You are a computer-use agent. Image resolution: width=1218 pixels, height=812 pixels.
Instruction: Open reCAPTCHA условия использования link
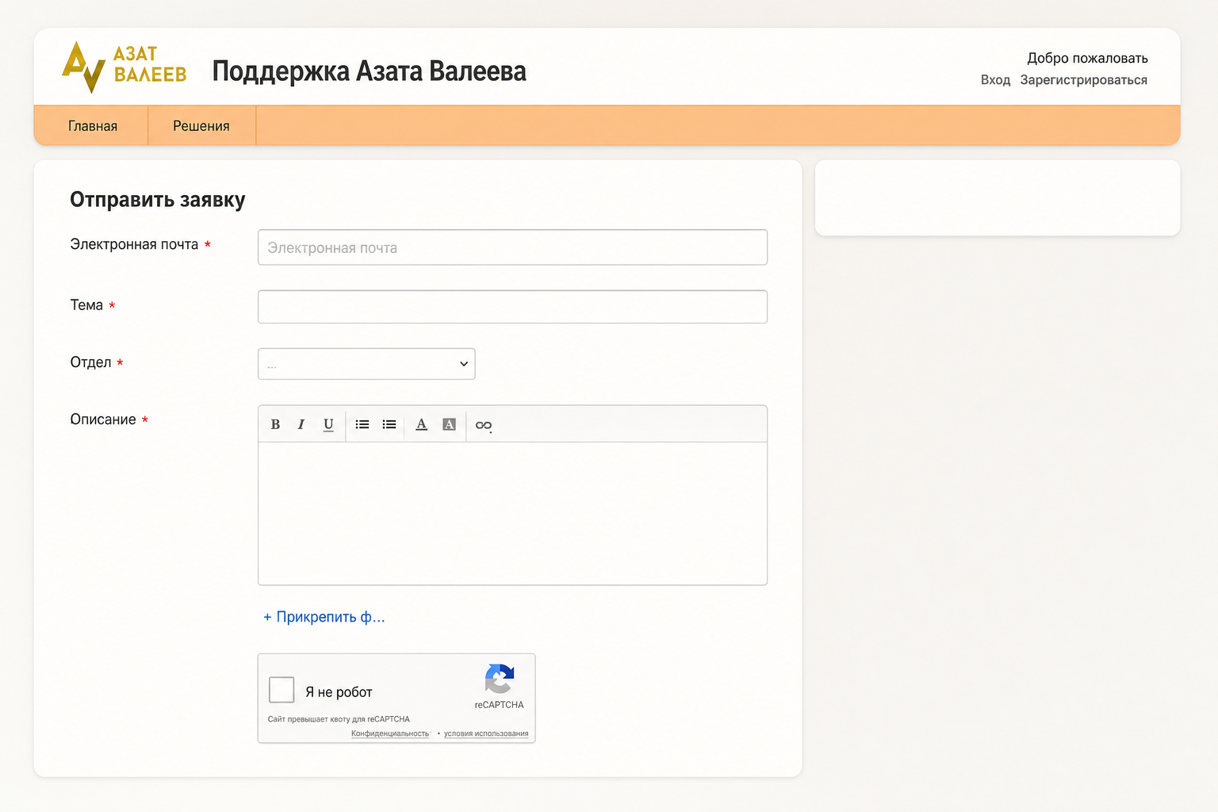click(486, 733)
